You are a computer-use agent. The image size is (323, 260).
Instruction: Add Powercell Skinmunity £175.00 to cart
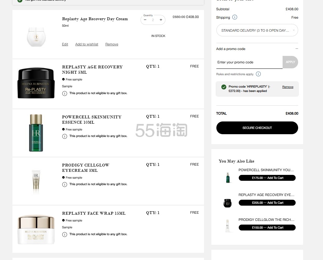pos(267,178)
